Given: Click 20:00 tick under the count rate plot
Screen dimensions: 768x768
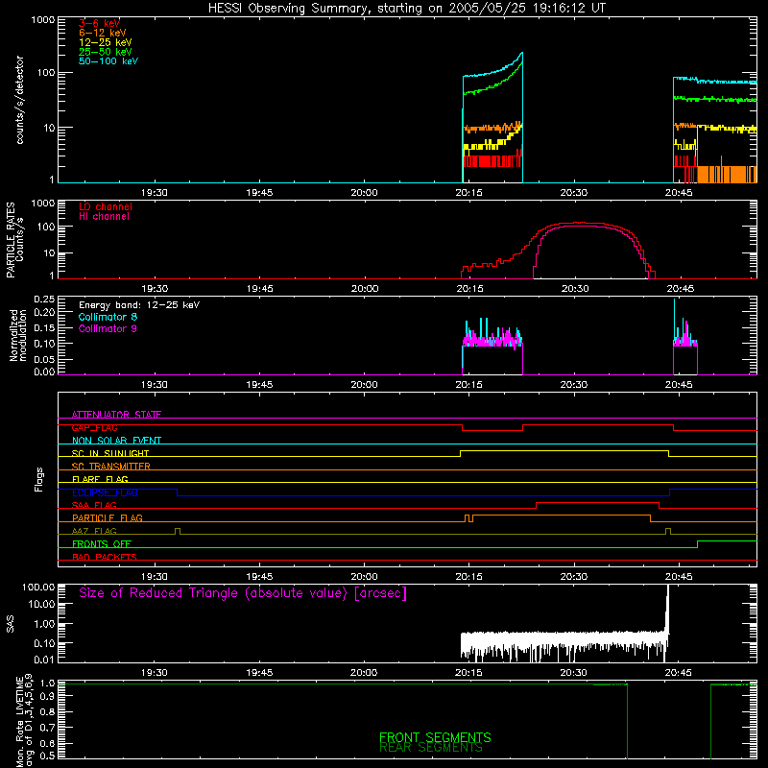Looking at the screenshot, I should click(x=364, y=193).
